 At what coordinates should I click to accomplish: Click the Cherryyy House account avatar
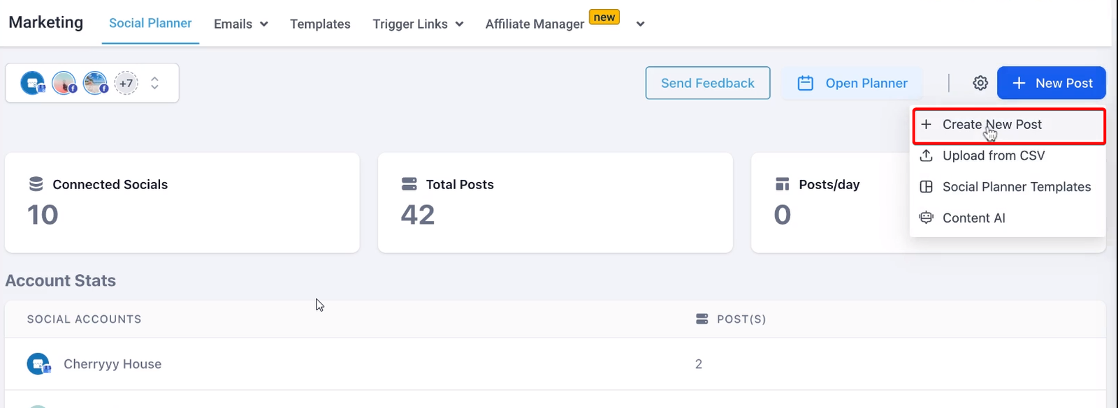click(x=38, y=364)
